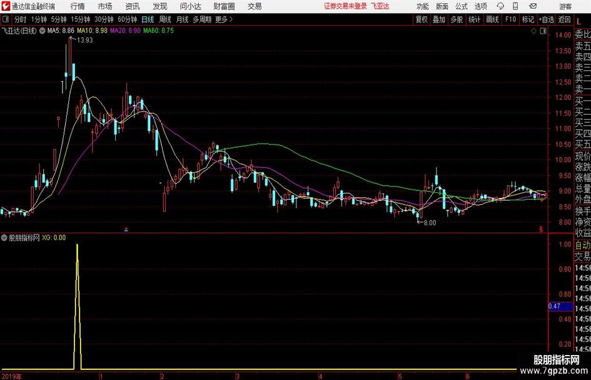Toggle the side panel icon near 14.00
591x380 pixels.
click(543, 31)
